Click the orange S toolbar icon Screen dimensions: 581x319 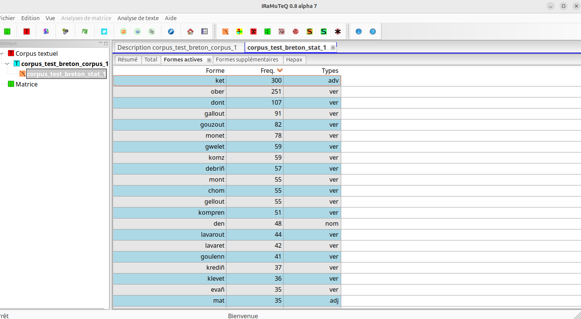click(310, 31)
